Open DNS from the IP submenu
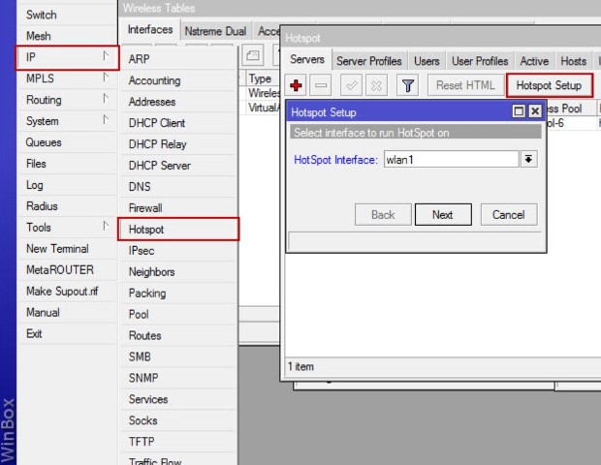The height and width of the screenshot is (465, 601). coord(178,187)
